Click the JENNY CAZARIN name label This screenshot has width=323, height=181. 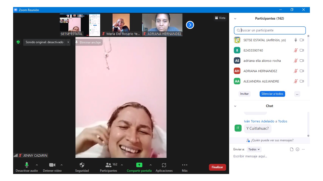pos(35,155)
